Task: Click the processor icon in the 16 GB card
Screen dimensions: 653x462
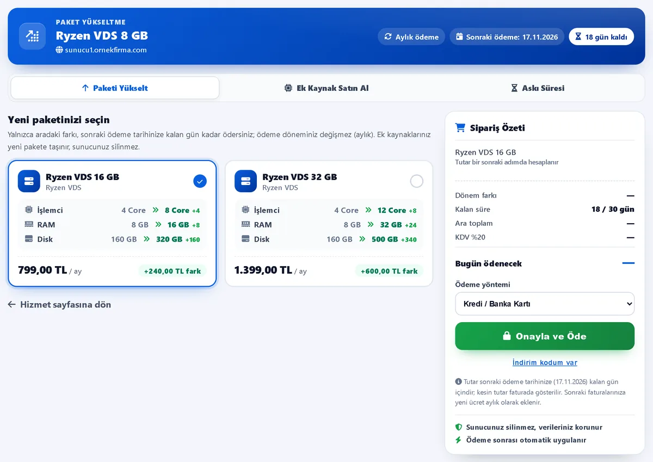Action: 29,210
